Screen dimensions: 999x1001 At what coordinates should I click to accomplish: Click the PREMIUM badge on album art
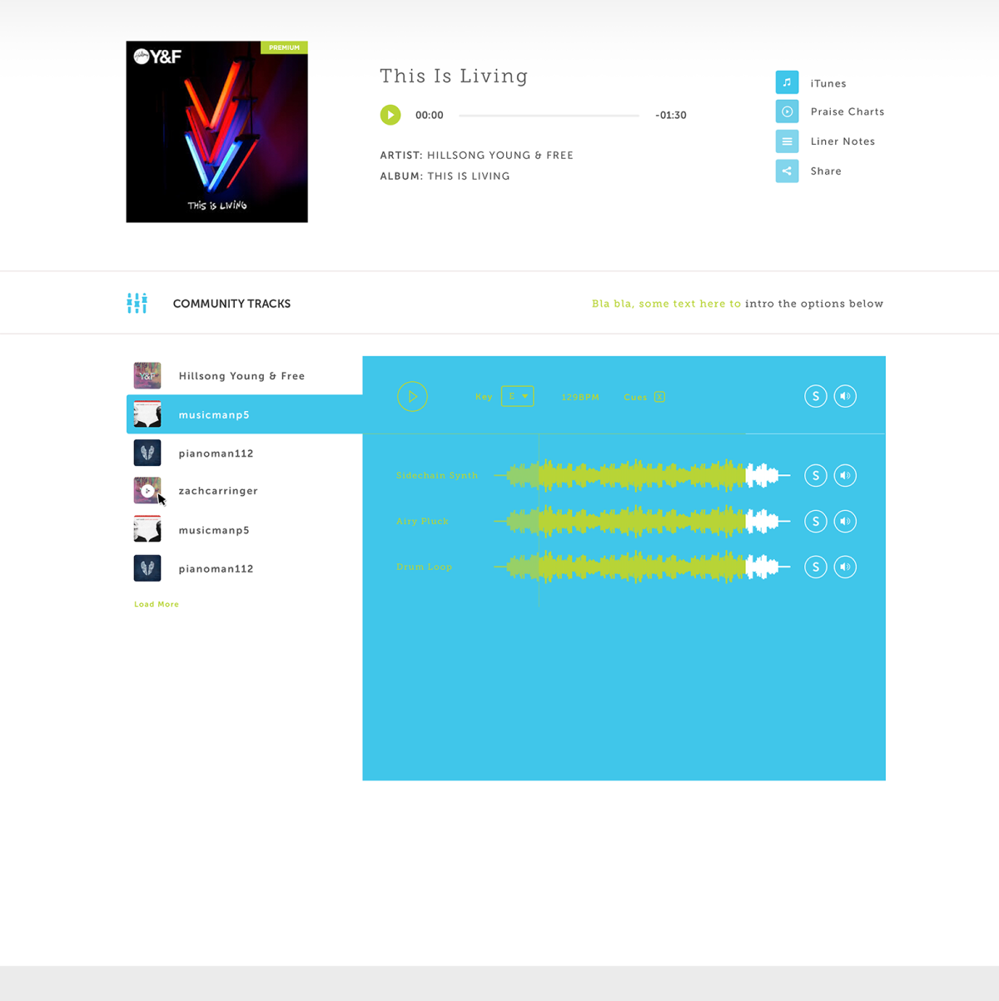click(284, 47)
